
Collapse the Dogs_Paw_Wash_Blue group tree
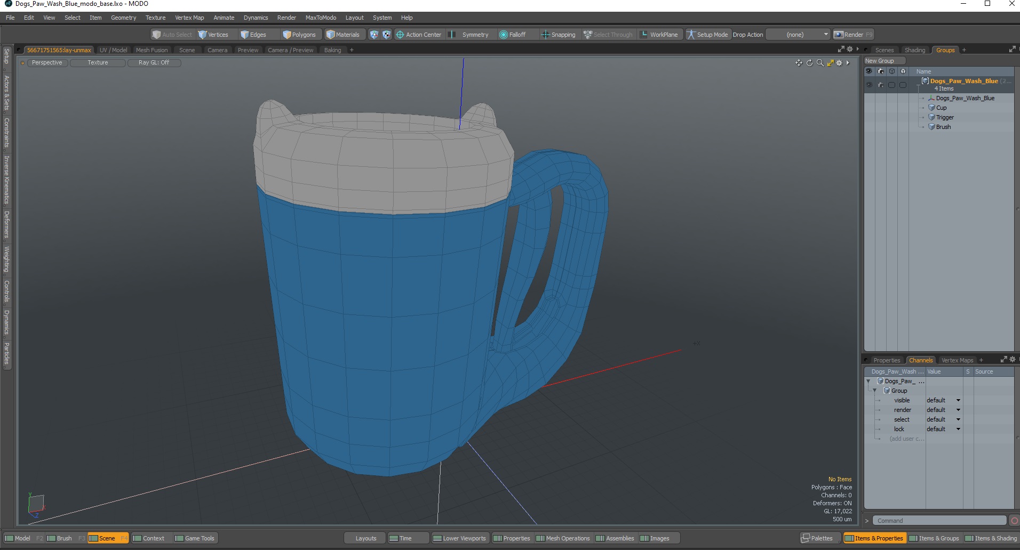(918, 85)
